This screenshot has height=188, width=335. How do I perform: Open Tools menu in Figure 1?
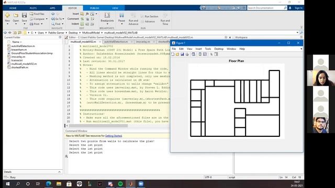pyautogui.click(x=208, y=49)
